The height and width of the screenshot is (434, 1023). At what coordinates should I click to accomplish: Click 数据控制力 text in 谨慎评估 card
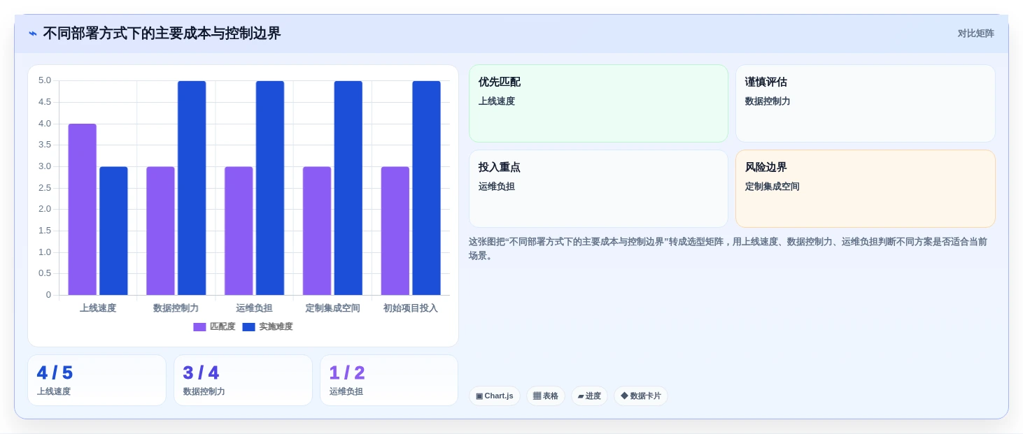click(768, 101)
